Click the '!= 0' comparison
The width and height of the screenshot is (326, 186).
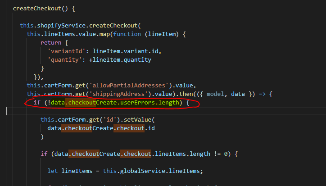(221, 154)
